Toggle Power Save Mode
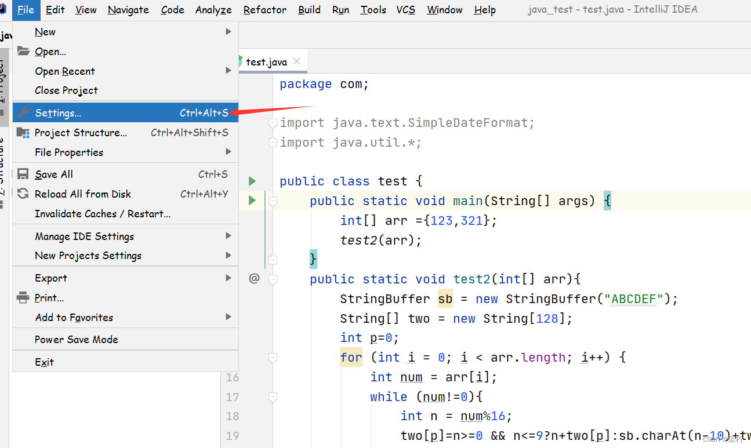This screenshot has height=448, width=751. (x=125, y=340)
